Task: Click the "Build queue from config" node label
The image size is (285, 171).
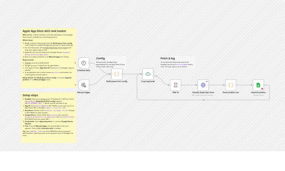Action: [117, 81]
